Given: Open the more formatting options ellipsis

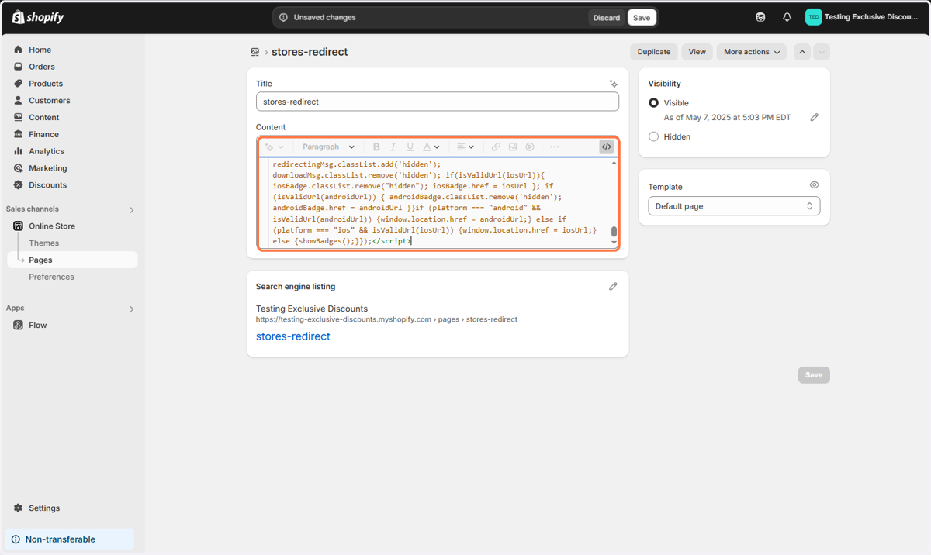Looking at the screenshot, I should coord(554,147).
